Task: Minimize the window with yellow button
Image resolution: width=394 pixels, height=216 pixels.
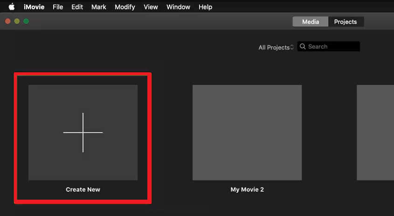Action: (17, 21)
